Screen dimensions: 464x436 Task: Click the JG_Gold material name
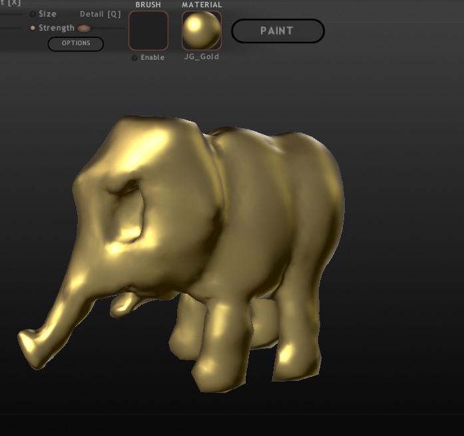[x=202, y=57]
